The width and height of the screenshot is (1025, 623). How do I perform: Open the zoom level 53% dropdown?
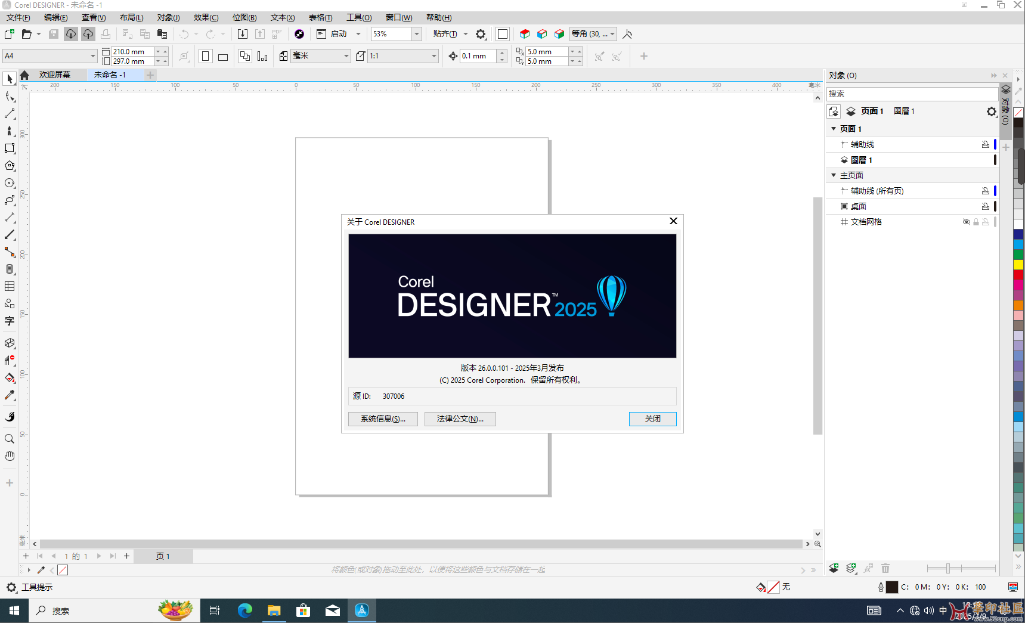[x=417, y=34]
